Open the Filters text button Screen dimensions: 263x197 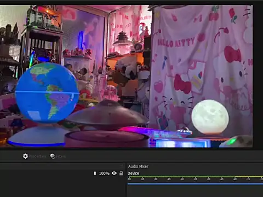tap(61, 157)
